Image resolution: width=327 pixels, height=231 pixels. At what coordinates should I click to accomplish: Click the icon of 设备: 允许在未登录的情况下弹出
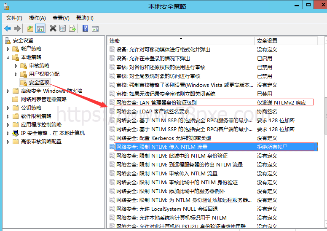click(x=112, y=59)
